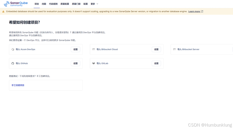Screen dimensions: 233x129
Task: Open the 项目 menu tab
Action: [x=37, y=4]
